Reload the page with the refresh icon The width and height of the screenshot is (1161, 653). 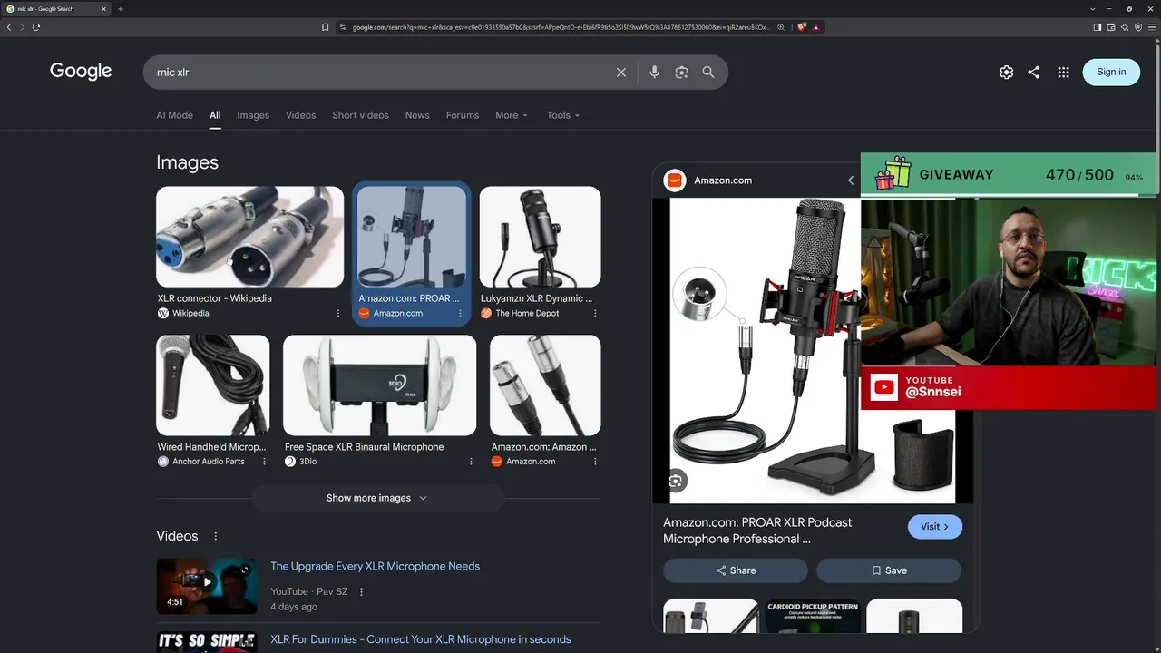point(36,27)
